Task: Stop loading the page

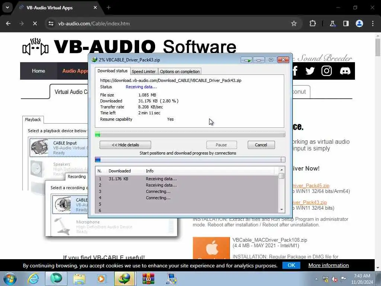Action: (35, 23)
